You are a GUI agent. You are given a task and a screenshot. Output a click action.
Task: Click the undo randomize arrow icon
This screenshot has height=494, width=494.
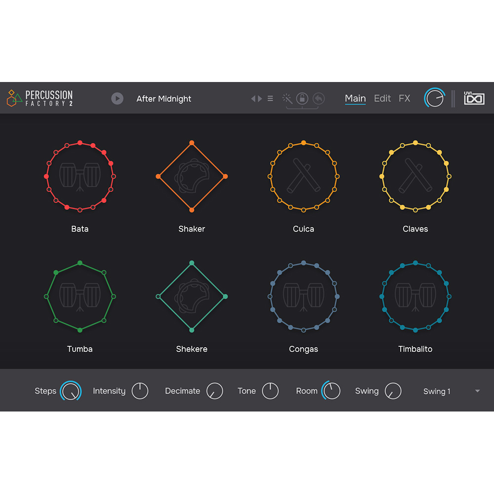tap(319, 99)
